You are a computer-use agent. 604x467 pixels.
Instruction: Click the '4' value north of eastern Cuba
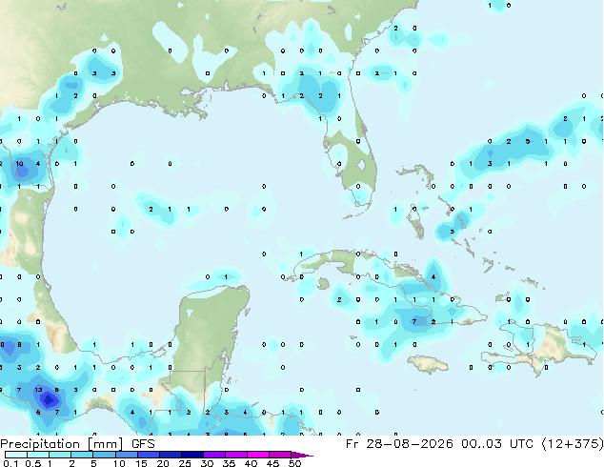(x=433, y=276)
